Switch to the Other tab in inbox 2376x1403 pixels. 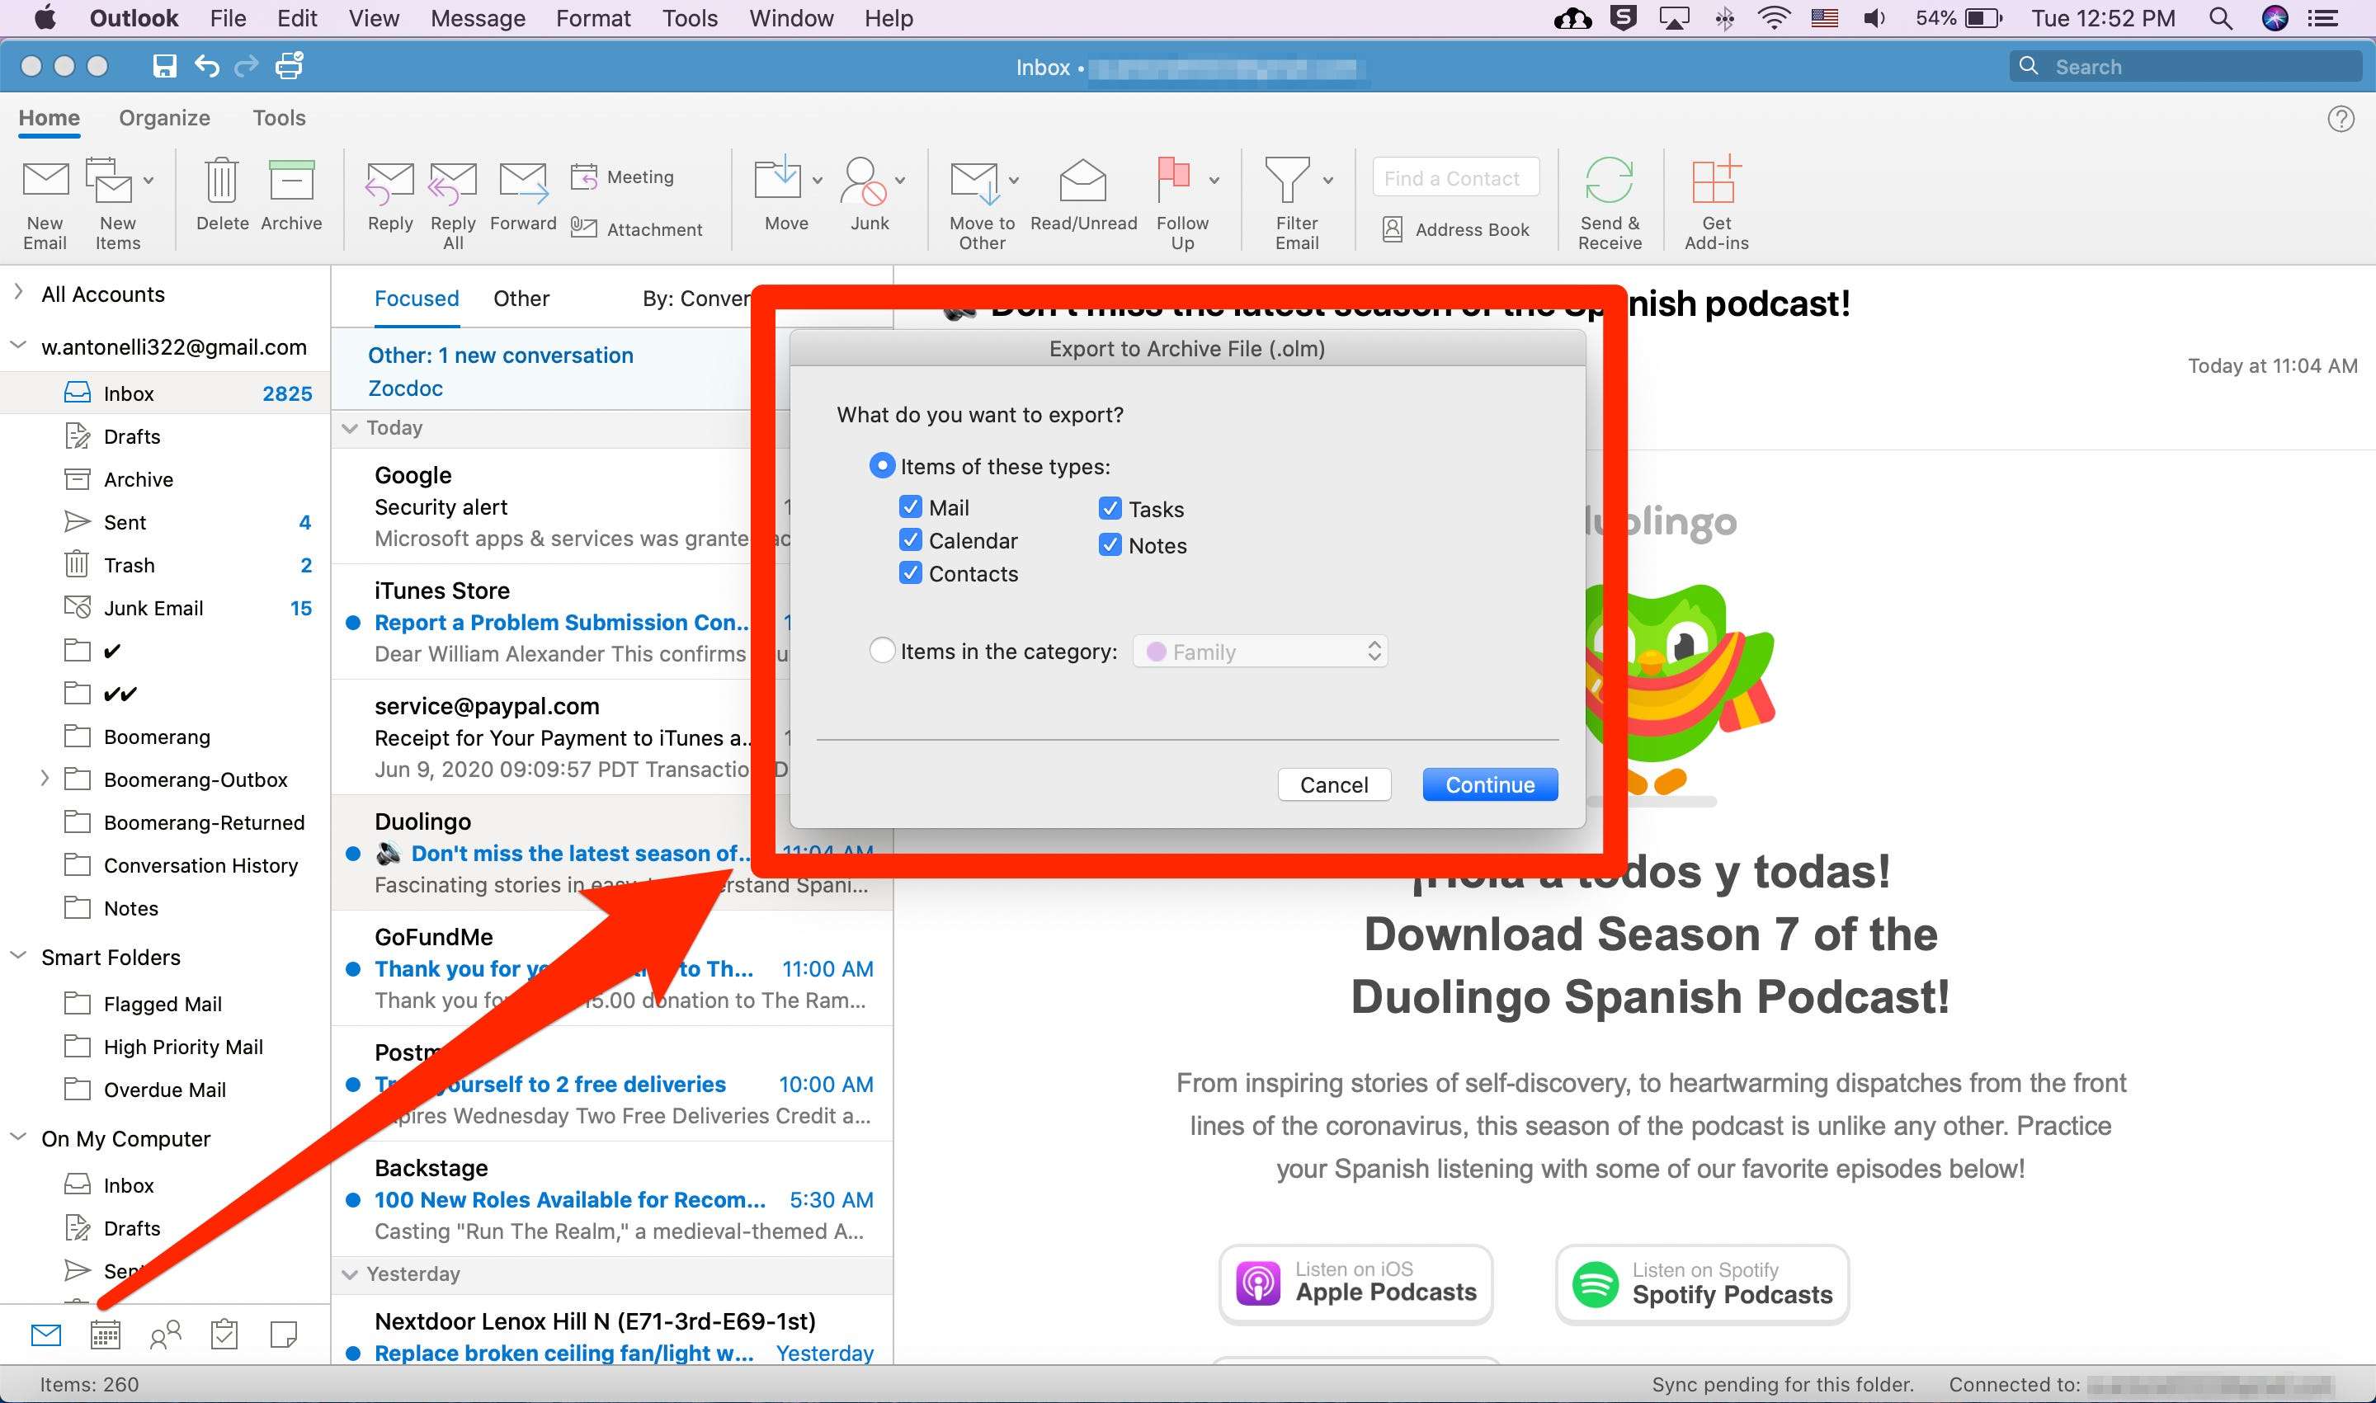519,299
